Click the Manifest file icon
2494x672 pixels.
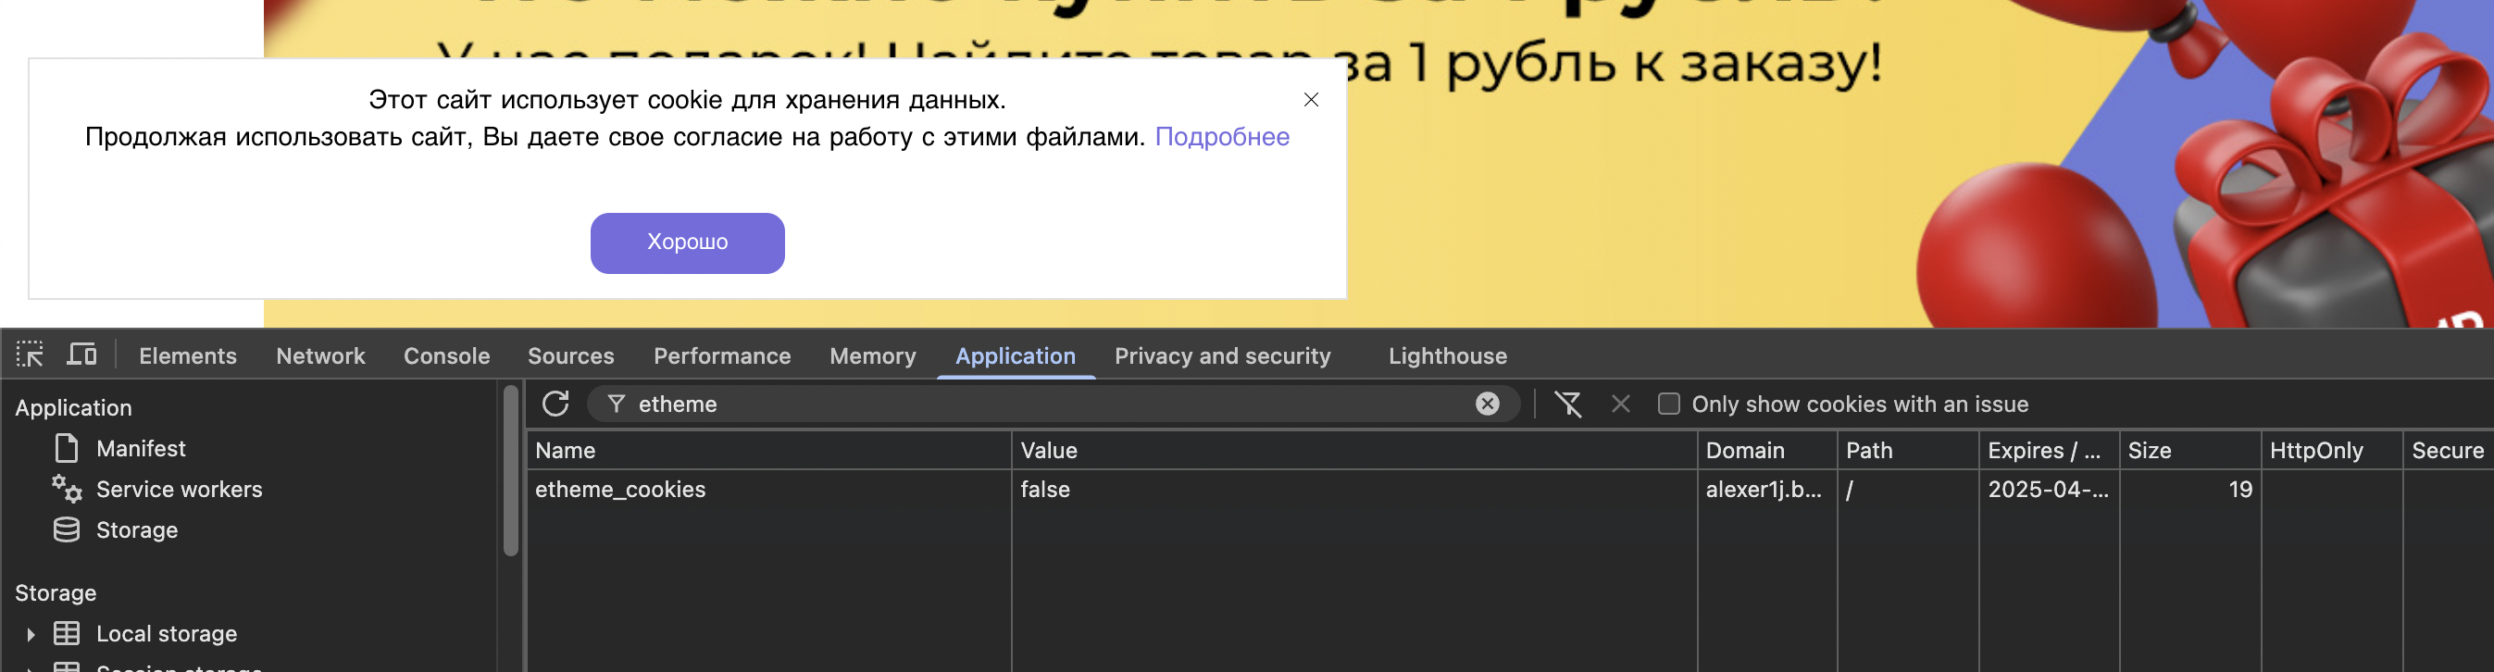coord(67,448)
